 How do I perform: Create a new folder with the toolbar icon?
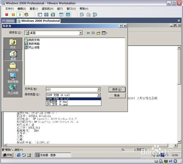pyautogui.click(x=98, y=33)
